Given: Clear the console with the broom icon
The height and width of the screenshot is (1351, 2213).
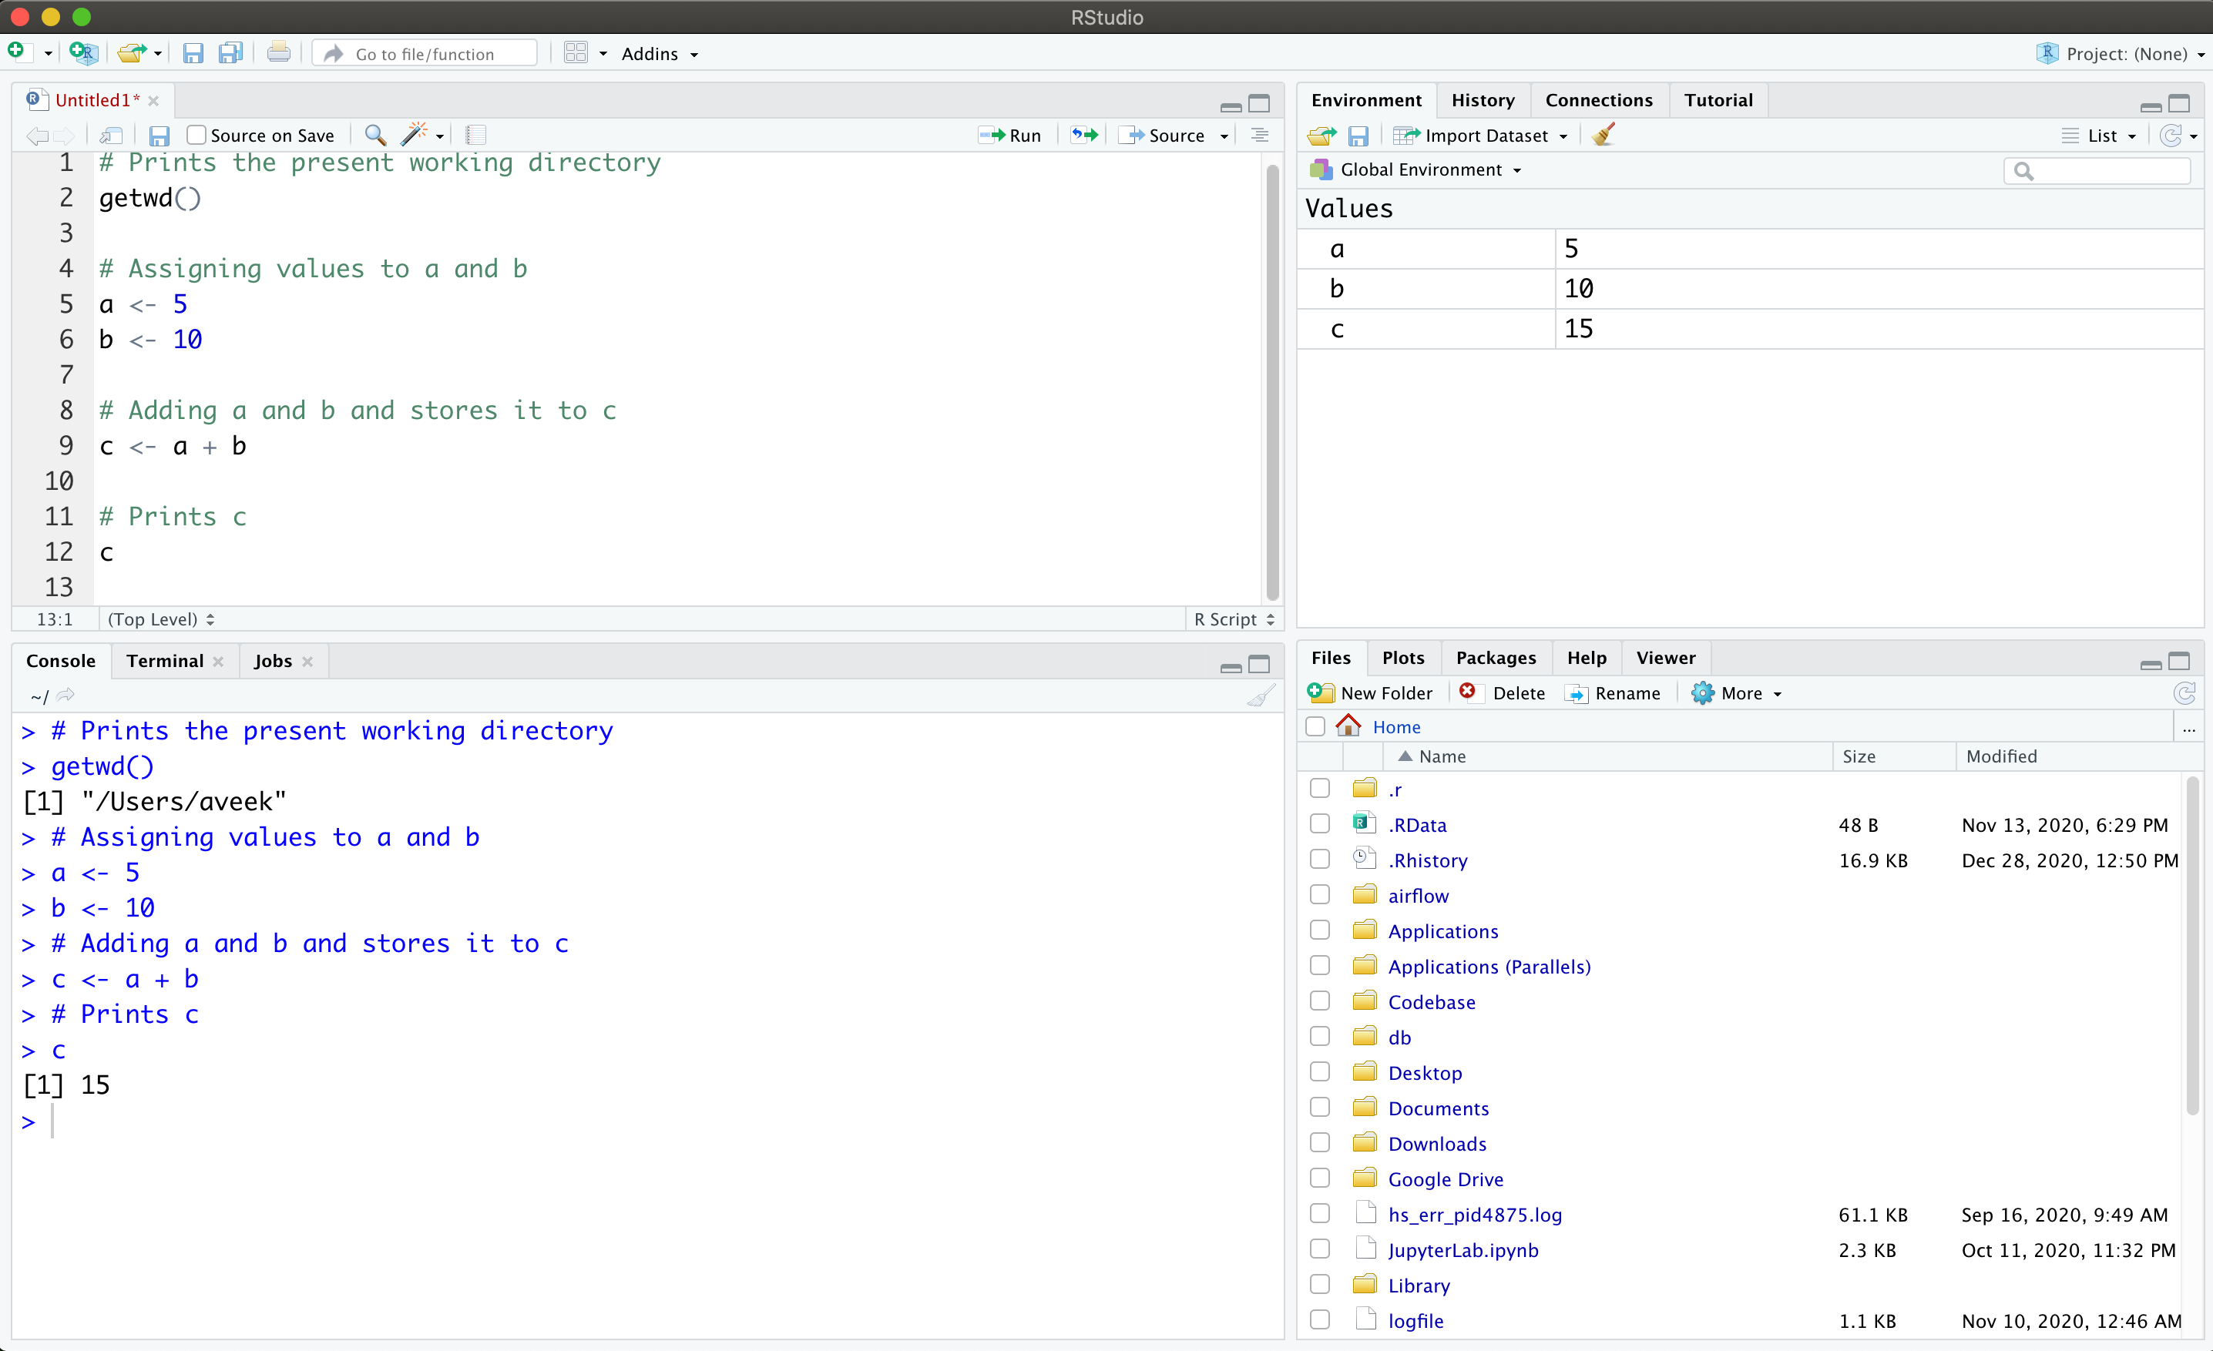Looking at the screenshot, I should point(1261,696).
